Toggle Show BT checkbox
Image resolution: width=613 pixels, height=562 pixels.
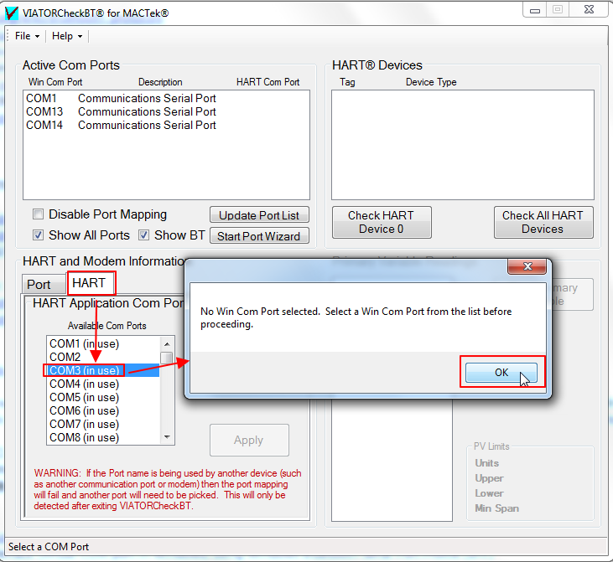144,235
